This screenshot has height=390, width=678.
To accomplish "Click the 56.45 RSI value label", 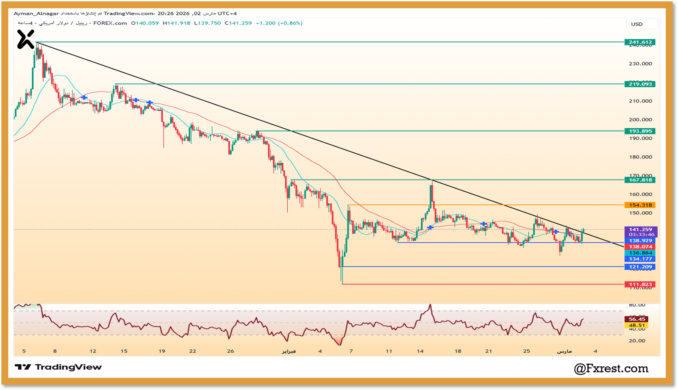I will point(636,319).
